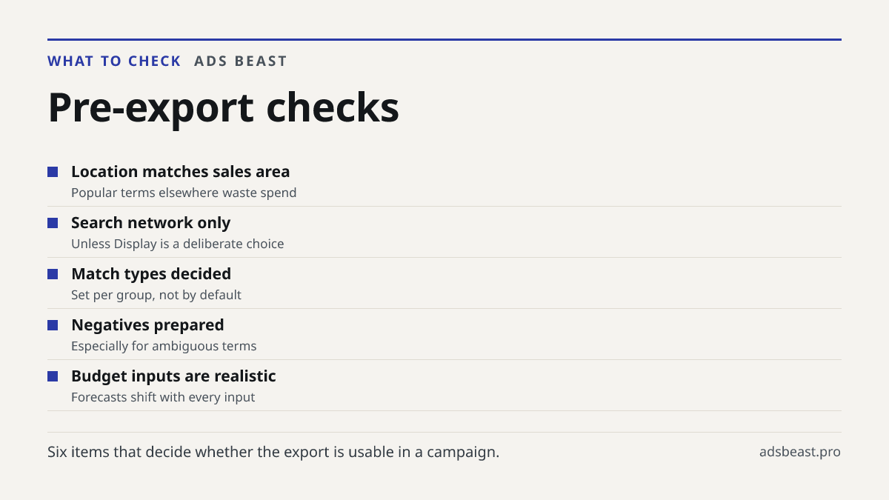
Task: Click the blue bullet beside 'Negatives prepared'
Action: click(53, 325)
